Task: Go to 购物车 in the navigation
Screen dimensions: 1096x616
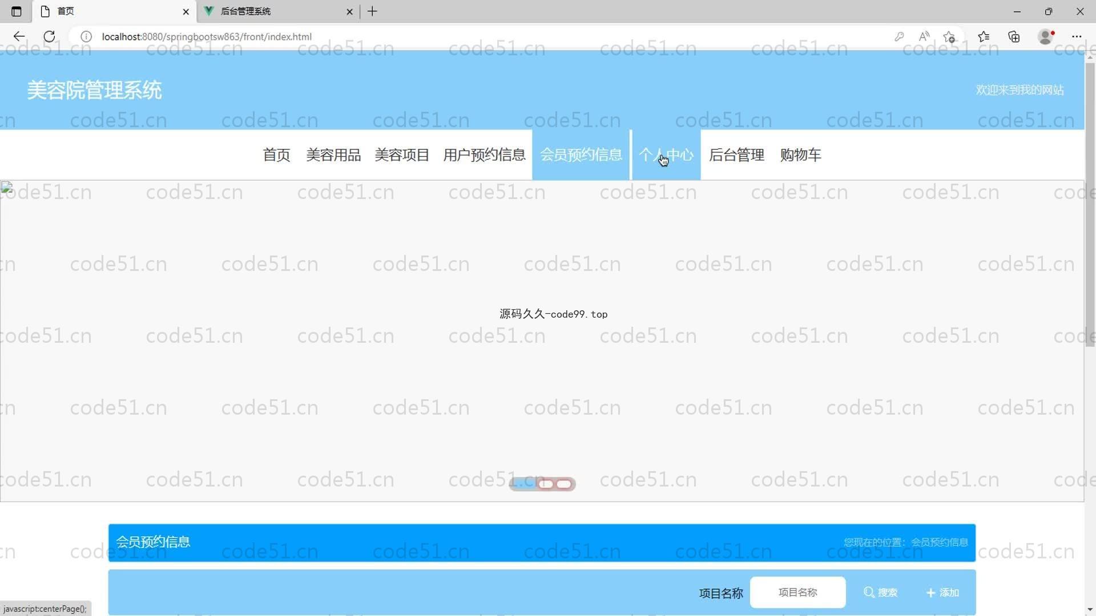Action: (x=800, y=155)
